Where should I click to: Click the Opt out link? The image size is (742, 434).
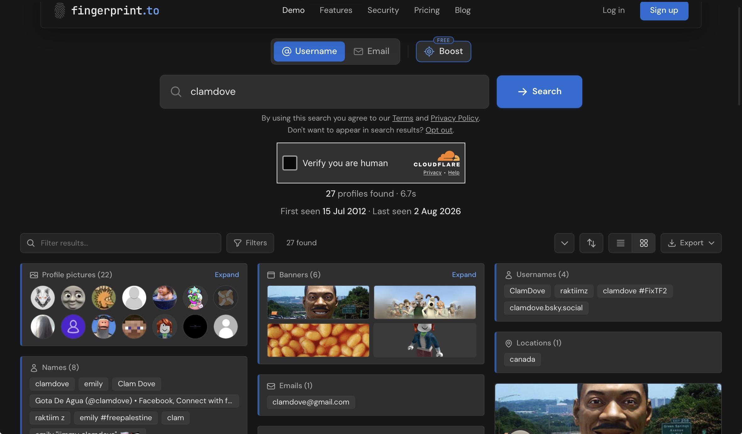click(439, 130)
